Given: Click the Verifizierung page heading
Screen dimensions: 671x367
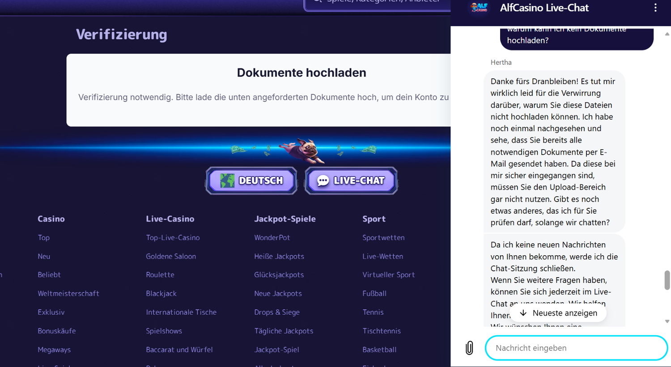Looking at the screenshot, I should click(x=121, y=34).
